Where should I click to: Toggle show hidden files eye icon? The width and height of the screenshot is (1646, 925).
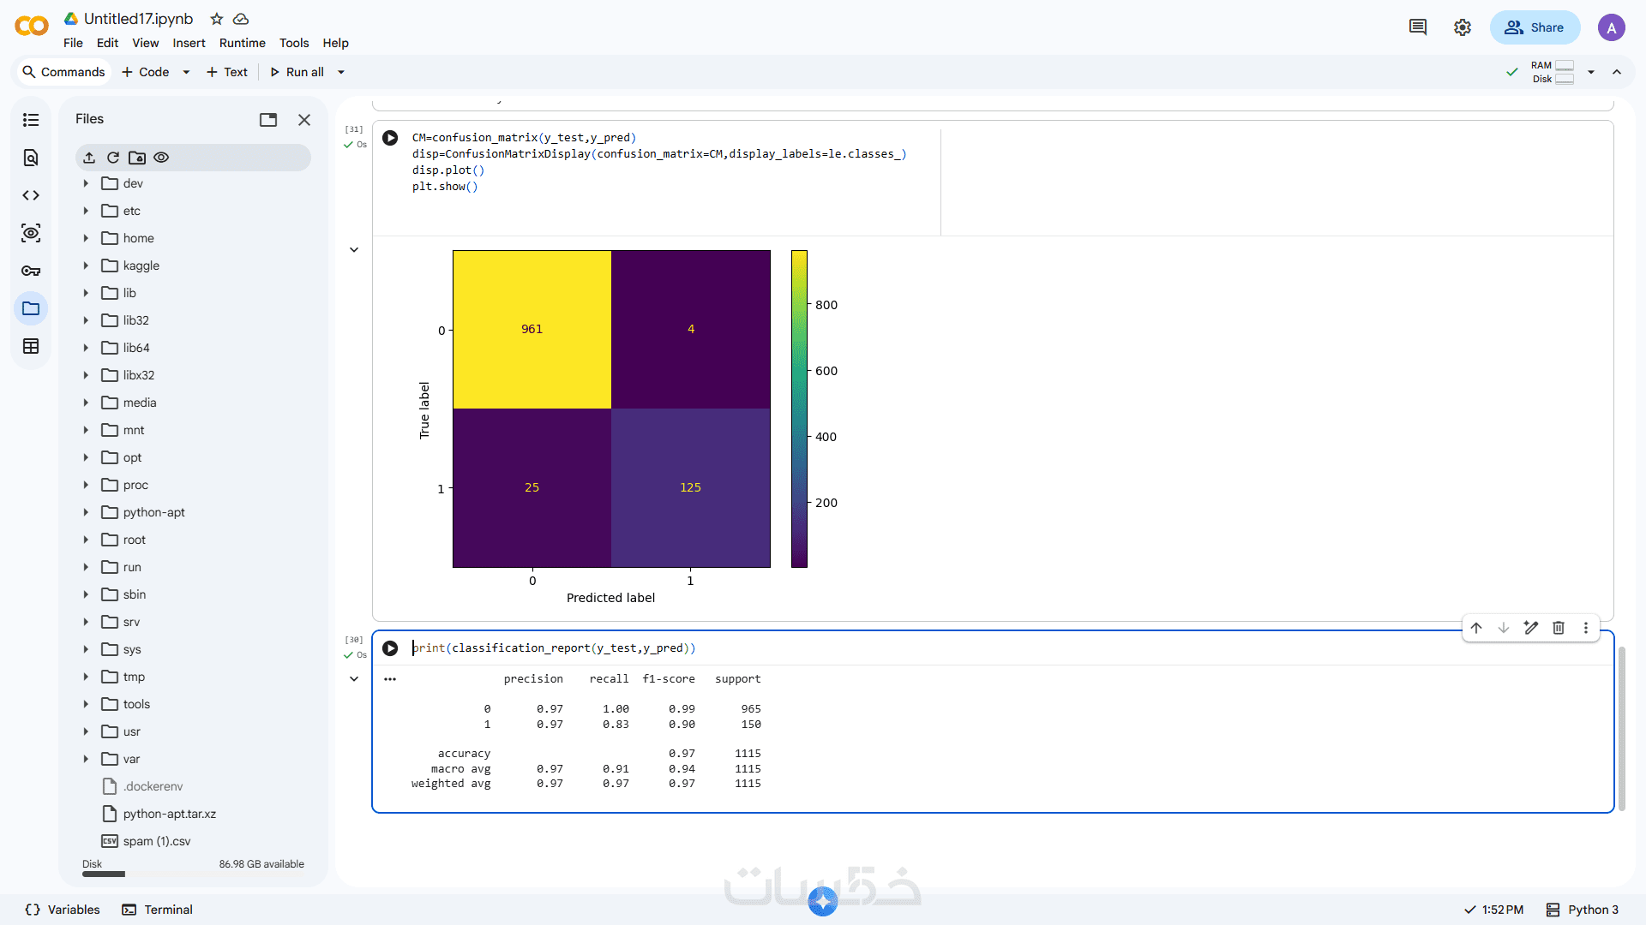tap(161, 158)
